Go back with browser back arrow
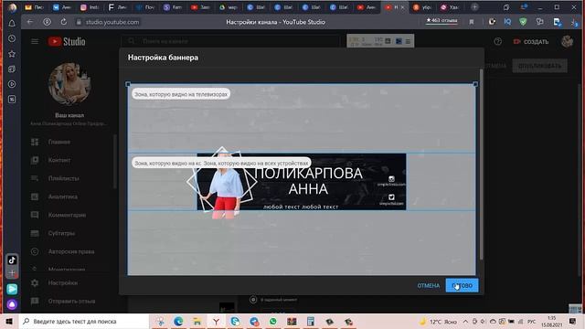585x329 pixels. 30,22
